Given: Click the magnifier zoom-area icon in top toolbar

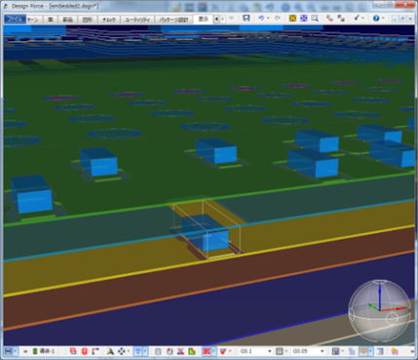Looking at the screenshot, I should point(315,19).
